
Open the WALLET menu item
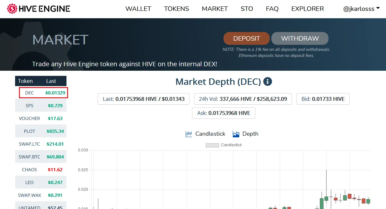(x=138, y=9)
